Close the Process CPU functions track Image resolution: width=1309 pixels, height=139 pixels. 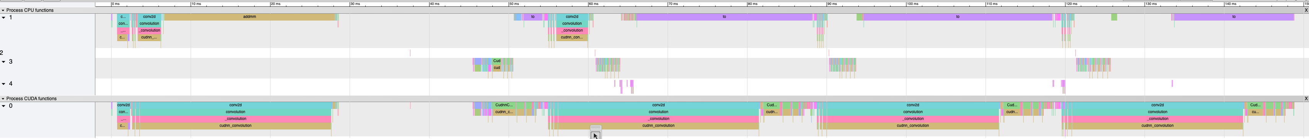click(x=1306, y=10)
